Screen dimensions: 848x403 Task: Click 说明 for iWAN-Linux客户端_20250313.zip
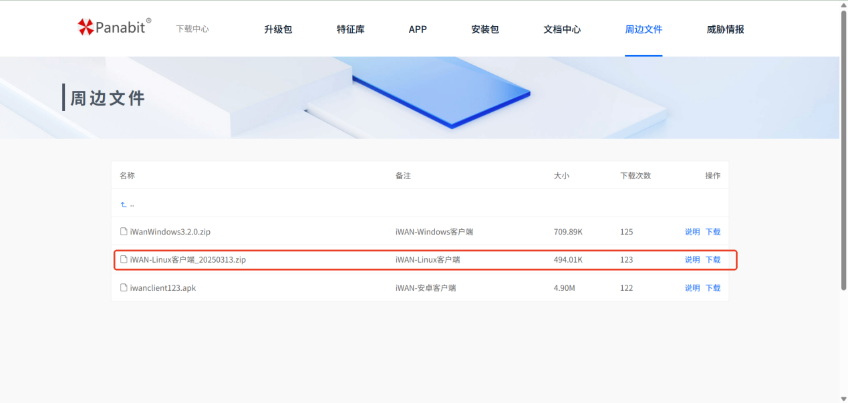pyautogui.click(x=692, y=259)
